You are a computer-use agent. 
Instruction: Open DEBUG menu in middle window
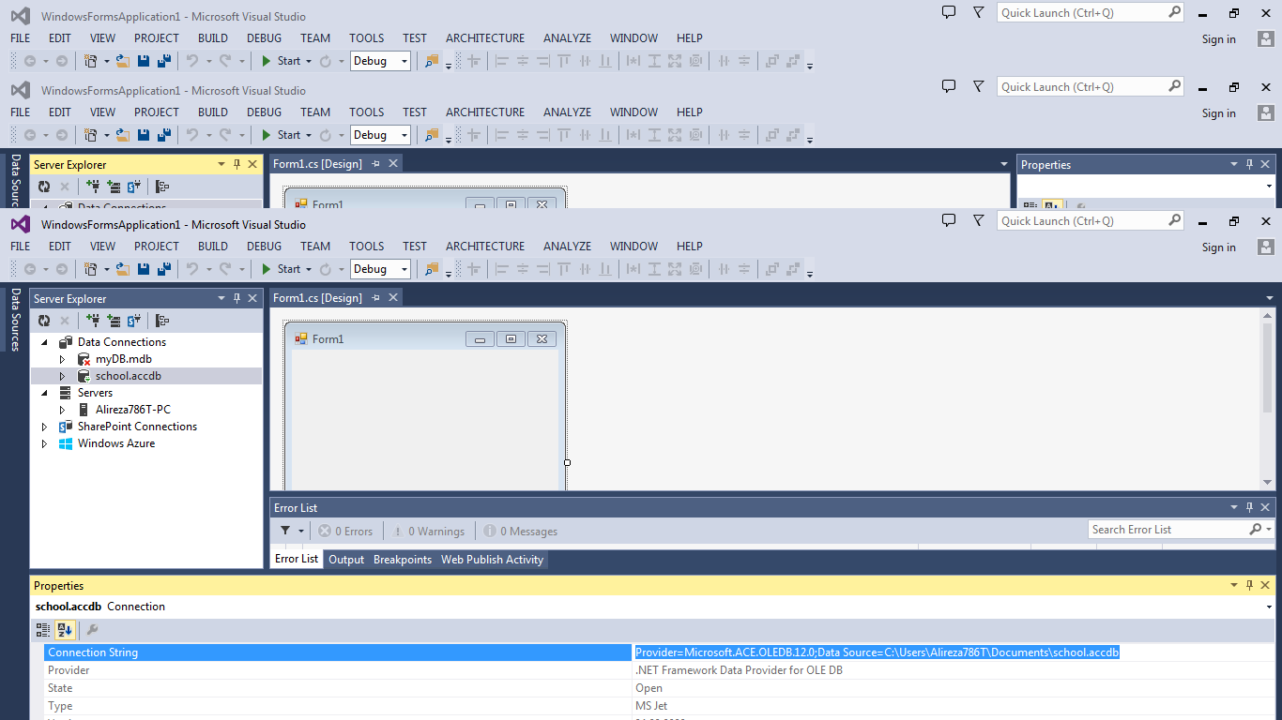pyautogui.click(x=264, y=112)
